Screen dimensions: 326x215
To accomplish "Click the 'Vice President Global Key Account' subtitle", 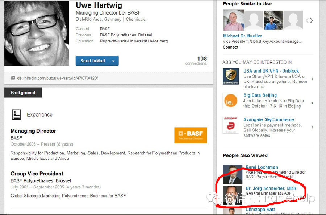I will (x=263, y=41).
